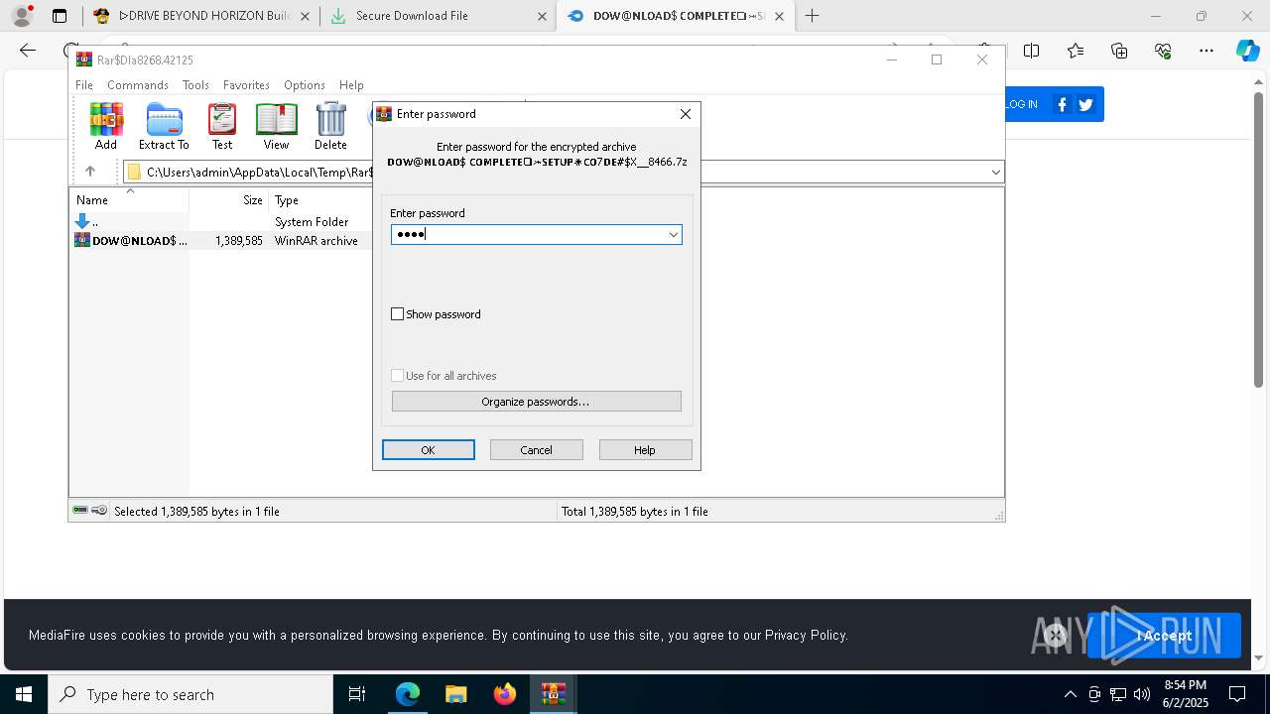Open Task View on the taskbar
1270x714 pixels.
[x=358, y=694]
